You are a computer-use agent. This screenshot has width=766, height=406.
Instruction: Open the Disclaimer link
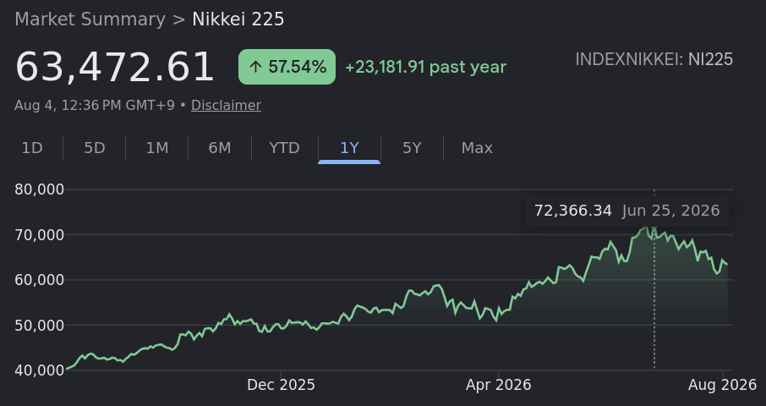[226, 105]
